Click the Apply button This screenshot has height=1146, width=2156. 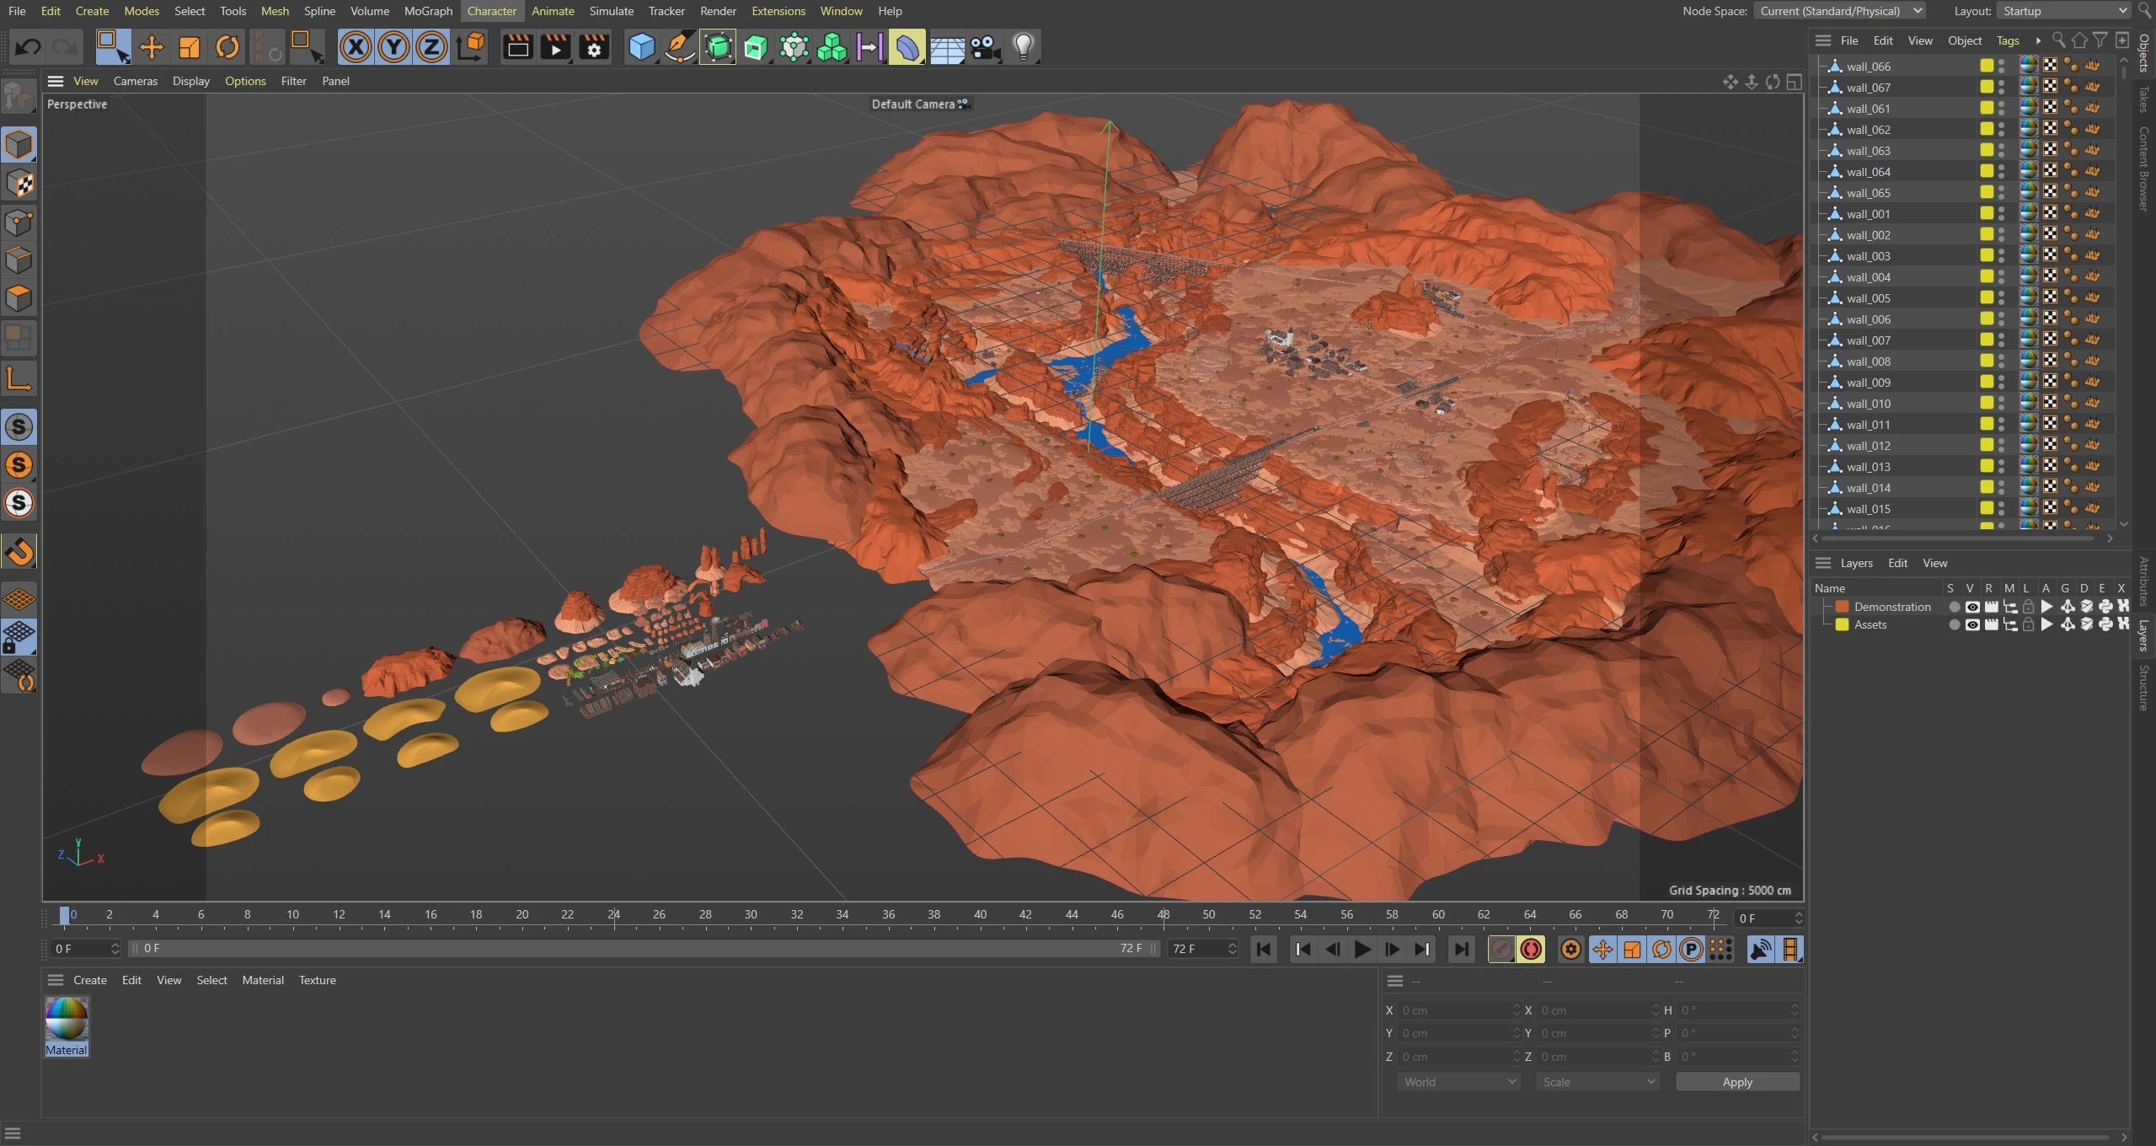1736,1082
